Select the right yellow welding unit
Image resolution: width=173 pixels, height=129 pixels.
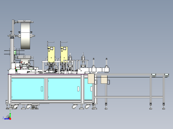point(64,54)
